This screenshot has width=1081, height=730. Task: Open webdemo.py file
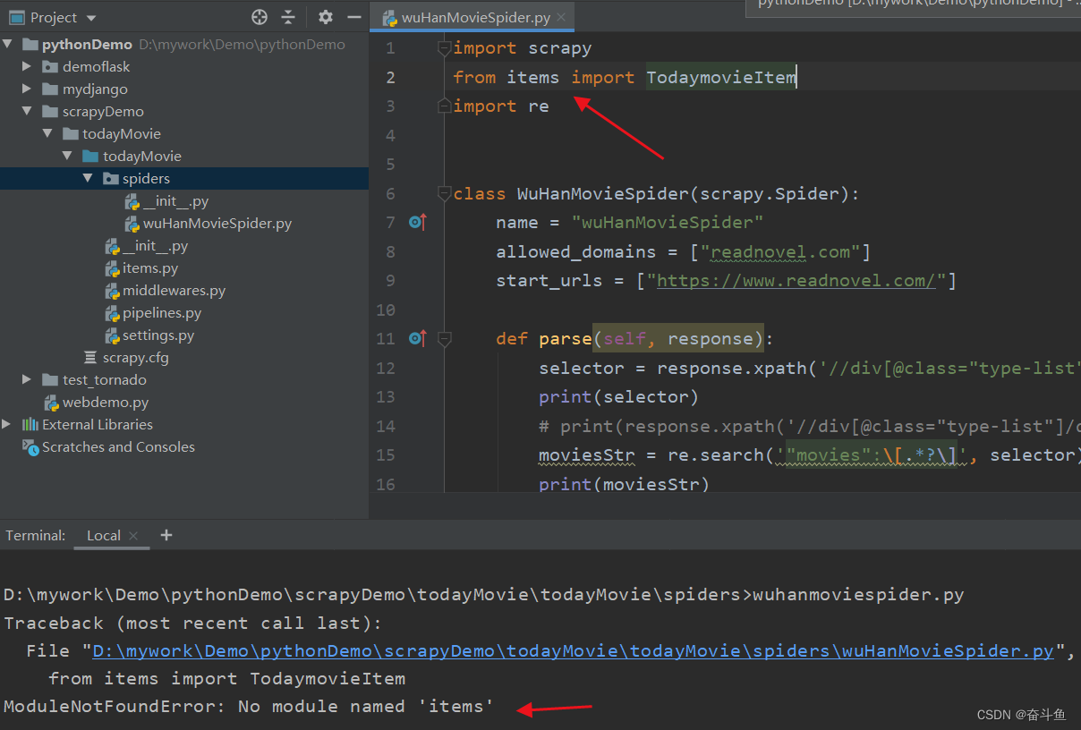106,403
